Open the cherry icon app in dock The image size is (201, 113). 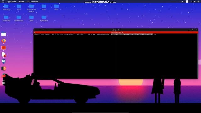3,75
